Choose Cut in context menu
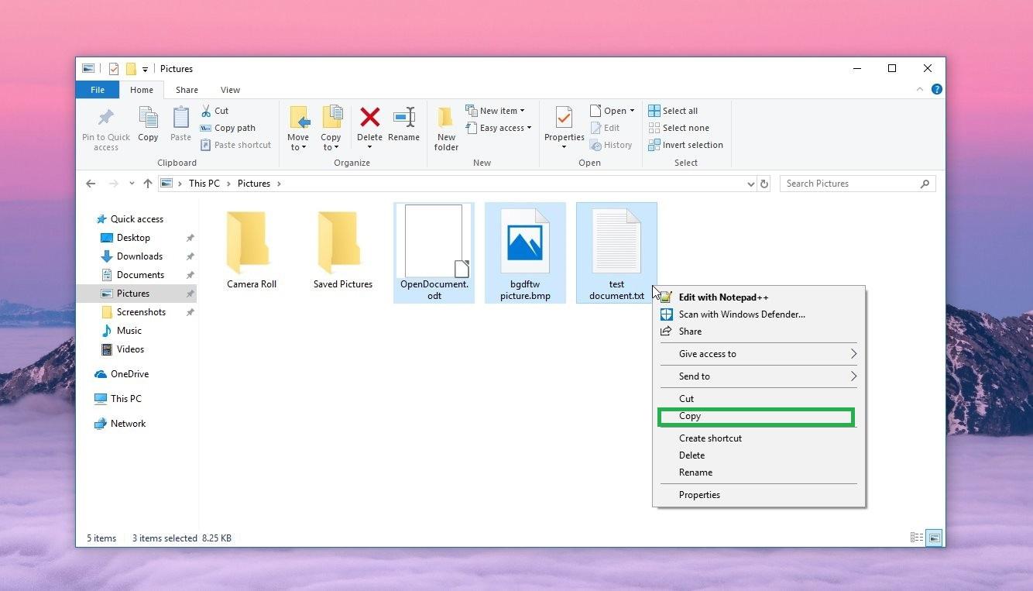1033x591 pixels. pyautogui.click(x=759, y=399)
